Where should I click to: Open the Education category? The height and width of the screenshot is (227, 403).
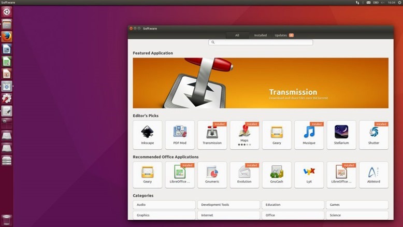pyautogui.click(x=293, y=205)
